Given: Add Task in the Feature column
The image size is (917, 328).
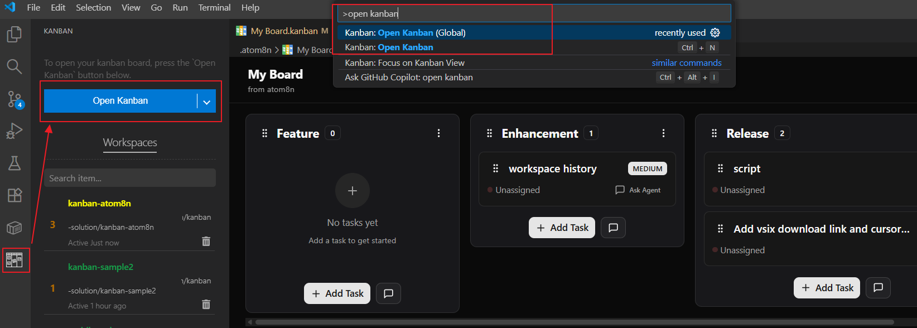Looking at the screenshot, I should 337,293.
